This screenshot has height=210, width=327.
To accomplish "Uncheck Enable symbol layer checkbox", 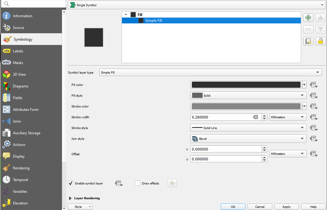I will coord(71,183).
